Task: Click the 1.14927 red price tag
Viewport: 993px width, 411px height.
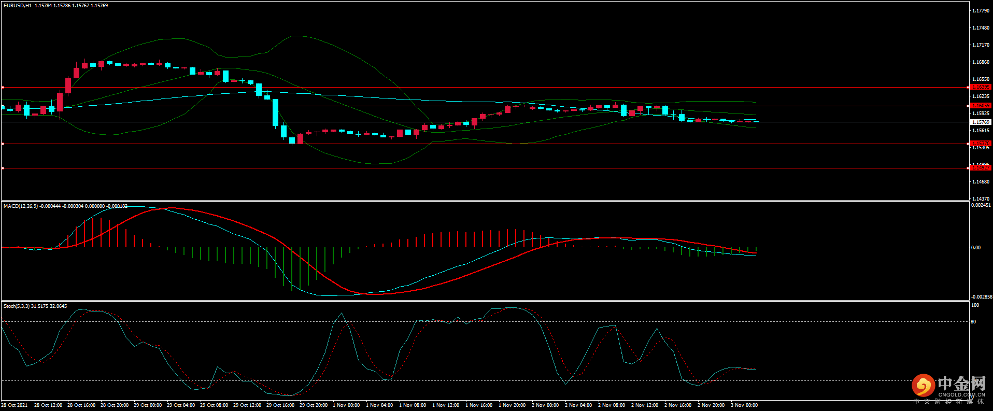Action: coord(980,168)
